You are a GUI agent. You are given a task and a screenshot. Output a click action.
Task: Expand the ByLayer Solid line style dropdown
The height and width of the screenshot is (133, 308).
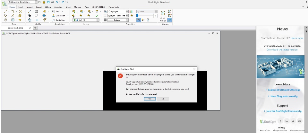127,16
